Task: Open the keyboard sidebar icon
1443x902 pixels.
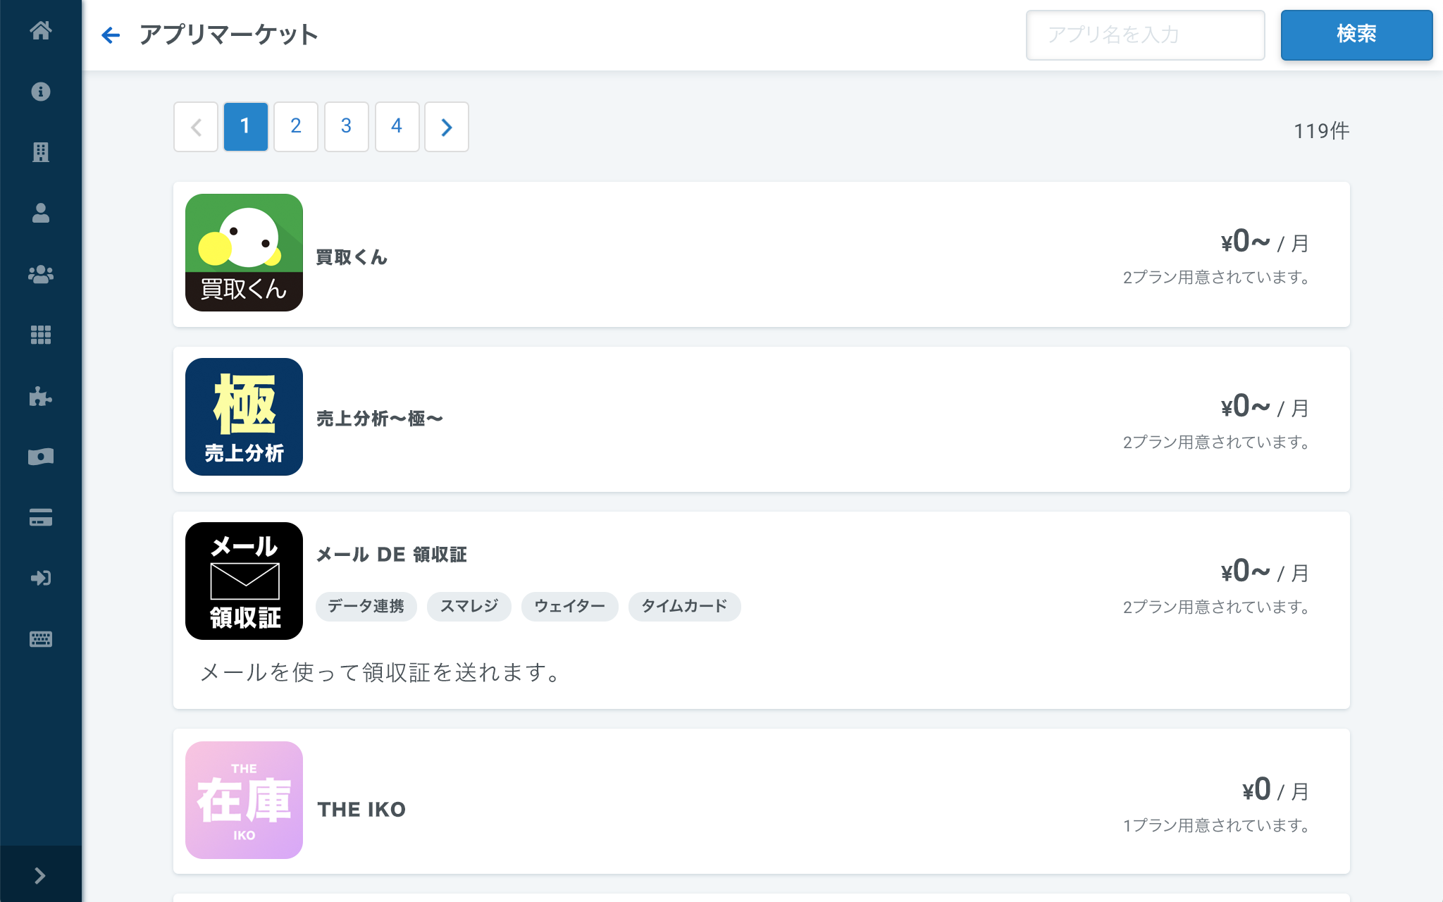Action: click(41, 639)
